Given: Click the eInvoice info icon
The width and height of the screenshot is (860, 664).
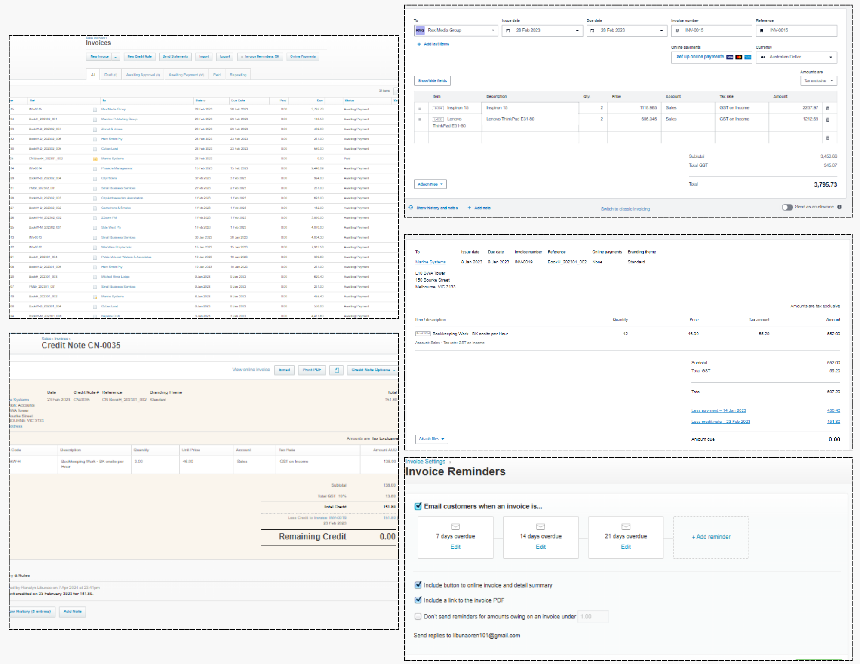Looking at the screenshot, I should tap(839, 207).
